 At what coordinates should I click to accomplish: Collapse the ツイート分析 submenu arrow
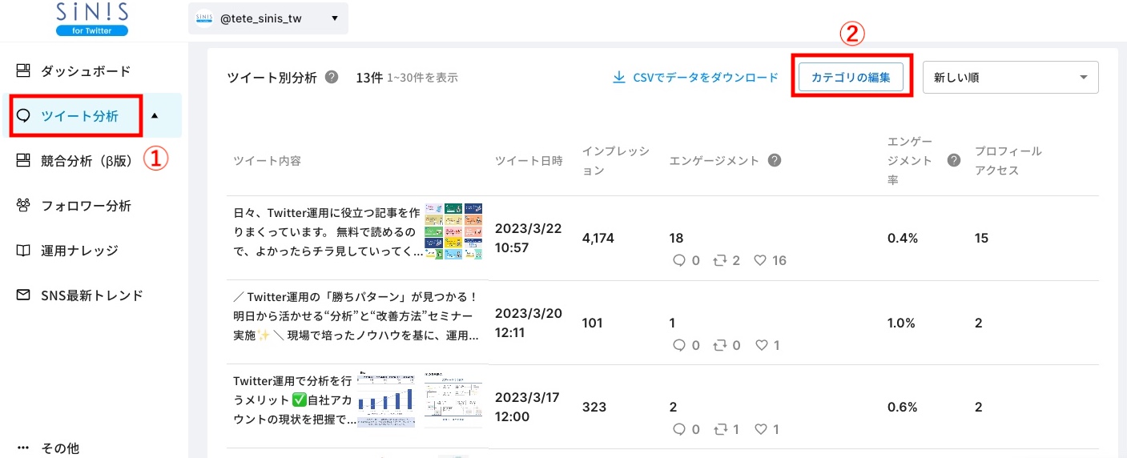[x=155, y=116]
